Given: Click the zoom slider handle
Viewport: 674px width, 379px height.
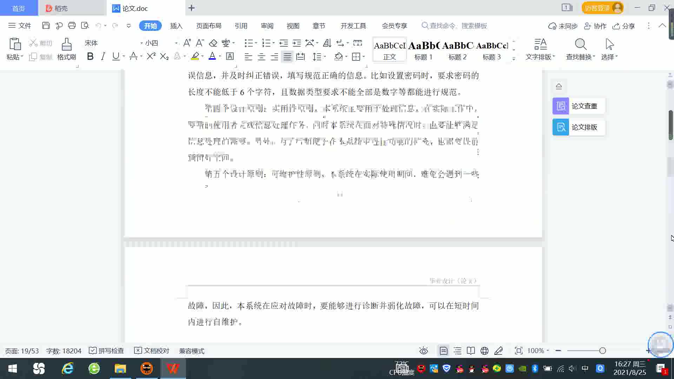Looking at the screenshot, I should [x=602, y=351].
